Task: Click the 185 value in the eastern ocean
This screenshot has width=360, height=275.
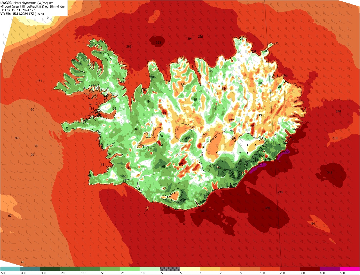Action: [336, 138]
